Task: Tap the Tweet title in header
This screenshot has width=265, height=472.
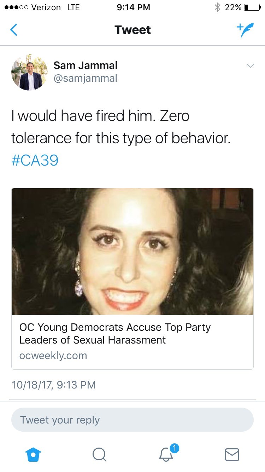Action: (132, 30)
